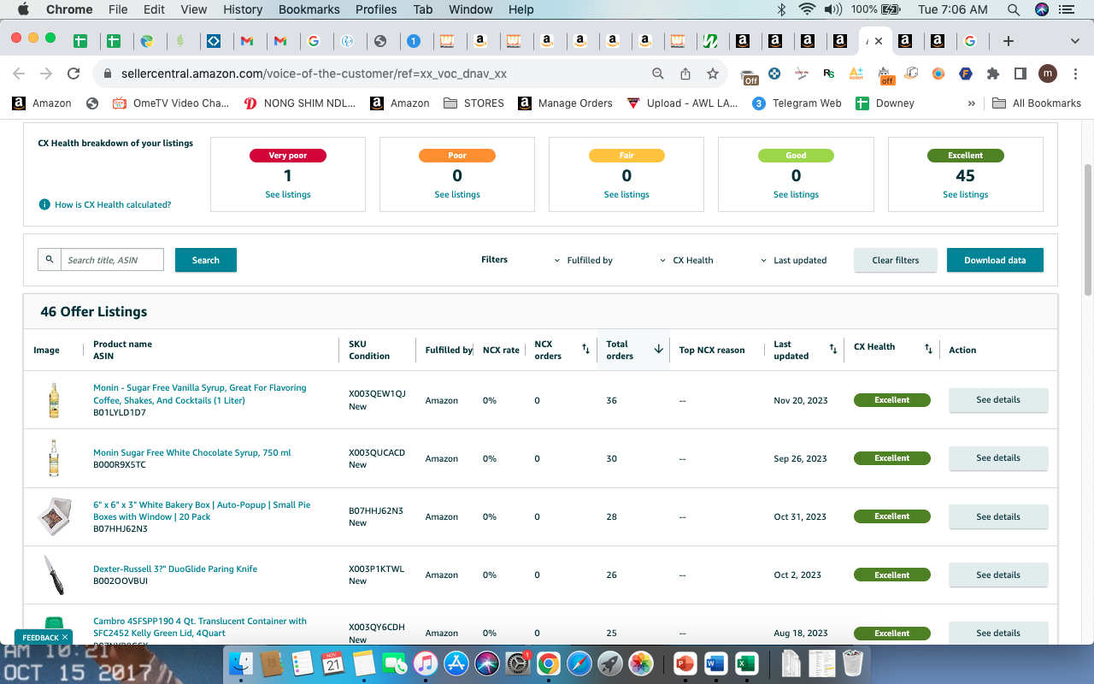The width and height of the screenshot is (1094, 684).
Task: Open the Edit menu
Action: tap(154, 9)
